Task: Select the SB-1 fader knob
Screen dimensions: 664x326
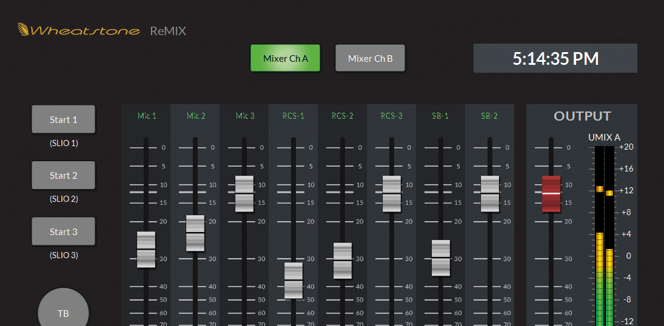Action: point(441,258)
